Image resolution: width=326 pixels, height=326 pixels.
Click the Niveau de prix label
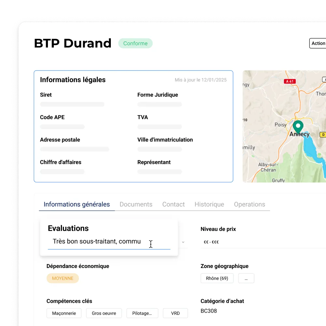[218, 229]
